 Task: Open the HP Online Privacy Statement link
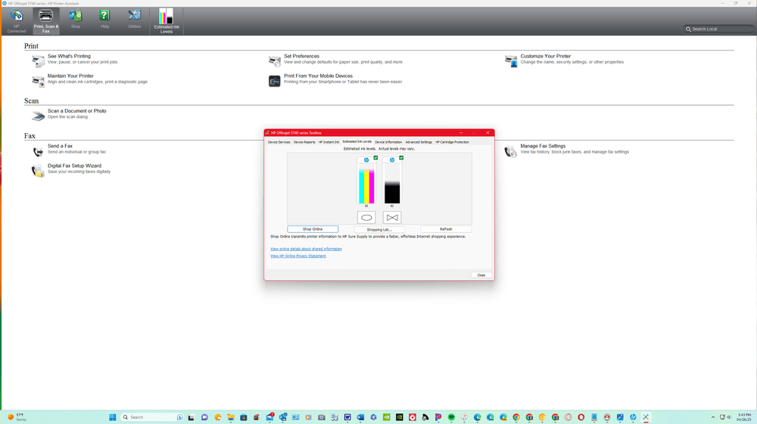click(x=298, y=256)
